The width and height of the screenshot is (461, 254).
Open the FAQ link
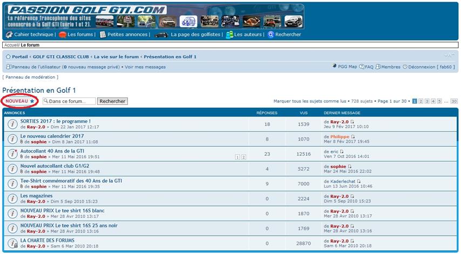(x=369, y=67)
